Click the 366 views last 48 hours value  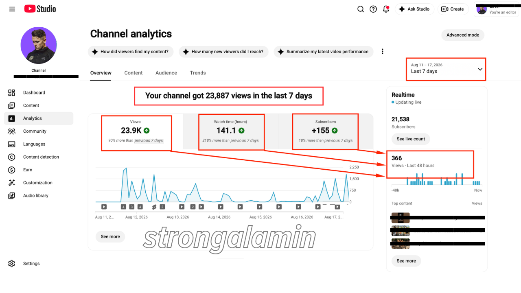click(x=396, y=158)
